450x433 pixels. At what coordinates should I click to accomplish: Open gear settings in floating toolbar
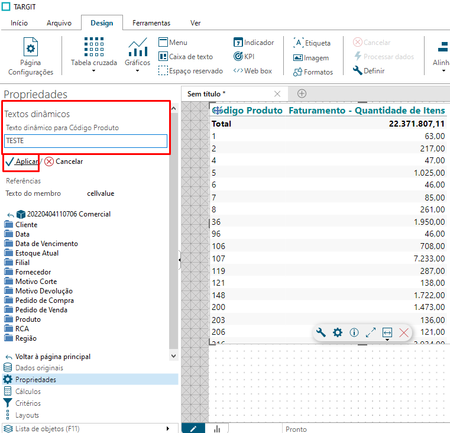338,332
